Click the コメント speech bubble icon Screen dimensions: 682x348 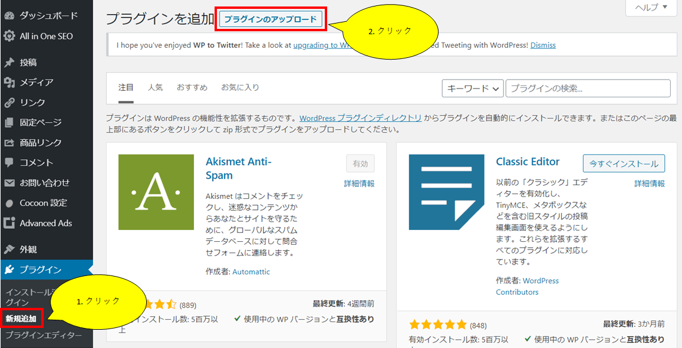9,163
